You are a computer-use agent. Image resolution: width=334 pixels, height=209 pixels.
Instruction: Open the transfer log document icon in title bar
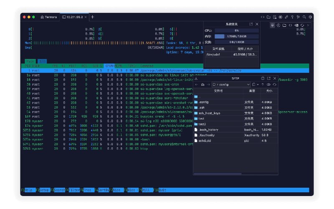click(275, 17)
